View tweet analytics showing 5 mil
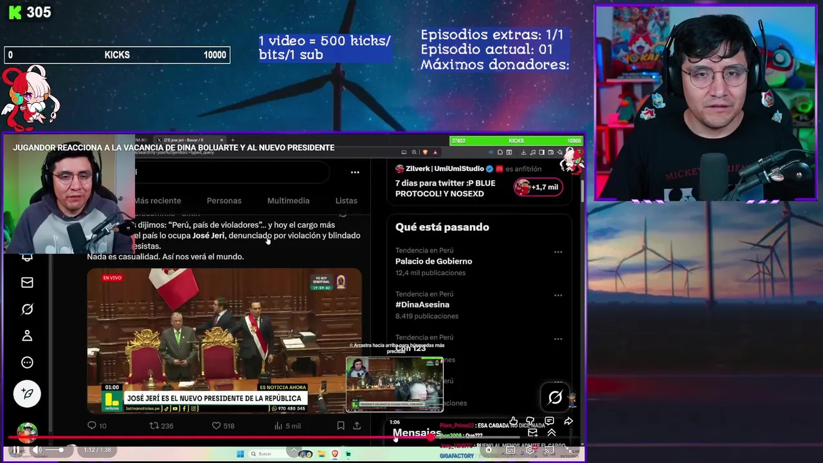The height and width of the screenshot is (463, 823). click(287, 426)
